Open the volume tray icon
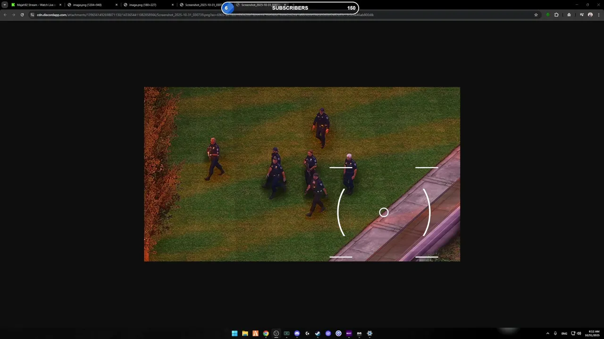604x339 pixels. pos(579,333)
